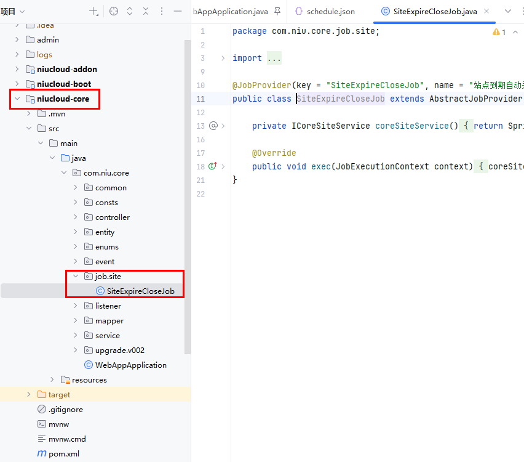Click the collapse all tree icon
Viewport: 524px width, 462px height.
(x=146, y=11)
